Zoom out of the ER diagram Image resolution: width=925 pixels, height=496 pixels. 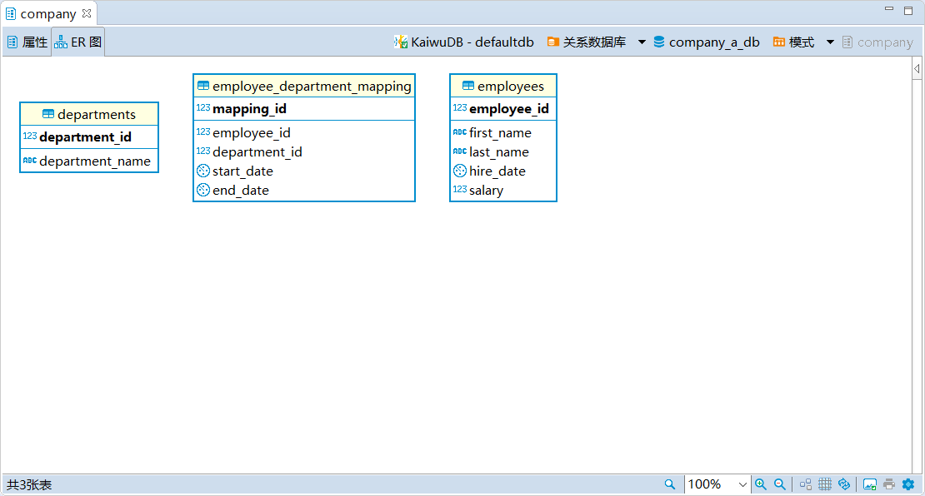(x=780, y=484)
